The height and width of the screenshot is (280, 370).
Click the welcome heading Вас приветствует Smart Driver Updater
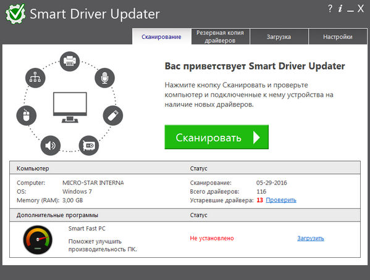[254, 66]
